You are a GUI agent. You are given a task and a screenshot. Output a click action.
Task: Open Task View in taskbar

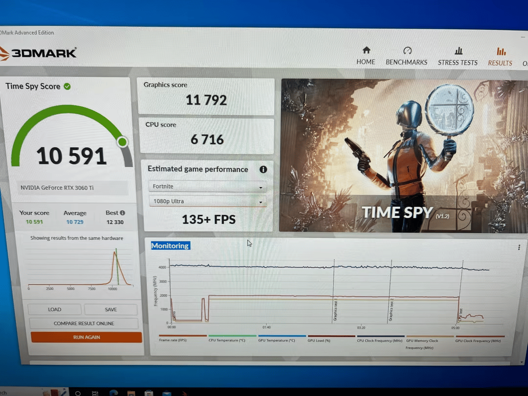click(x=95, y=393)
